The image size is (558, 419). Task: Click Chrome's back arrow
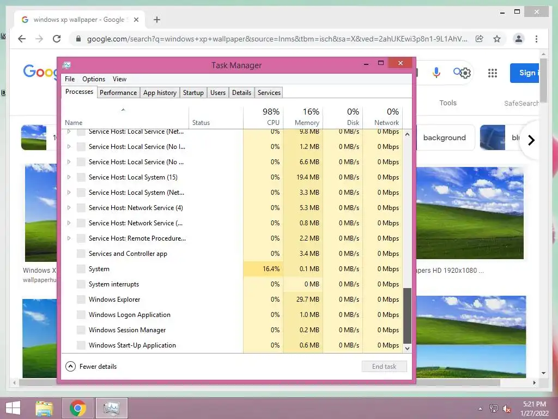(x=22, y=39)
